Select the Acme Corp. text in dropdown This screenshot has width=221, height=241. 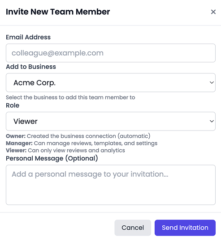[35, 83]
